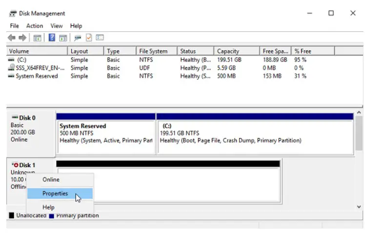This screenshot has width=365, height=233.
Task: Click the toolbar icon right of Help
Action: coord(63,38)
